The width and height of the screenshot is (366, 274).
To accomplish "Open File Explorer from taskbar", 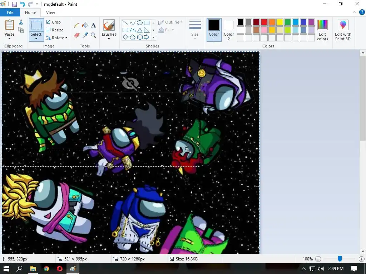I will pyautogui.click(x=33, y=269).
